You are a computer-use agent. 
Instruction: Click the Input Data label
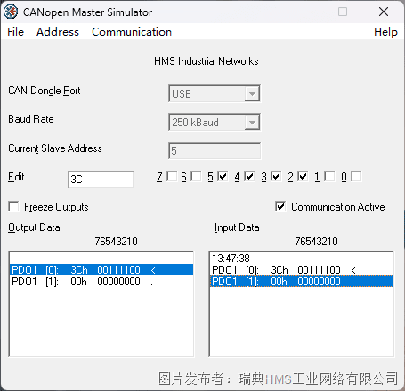(237, 227)
